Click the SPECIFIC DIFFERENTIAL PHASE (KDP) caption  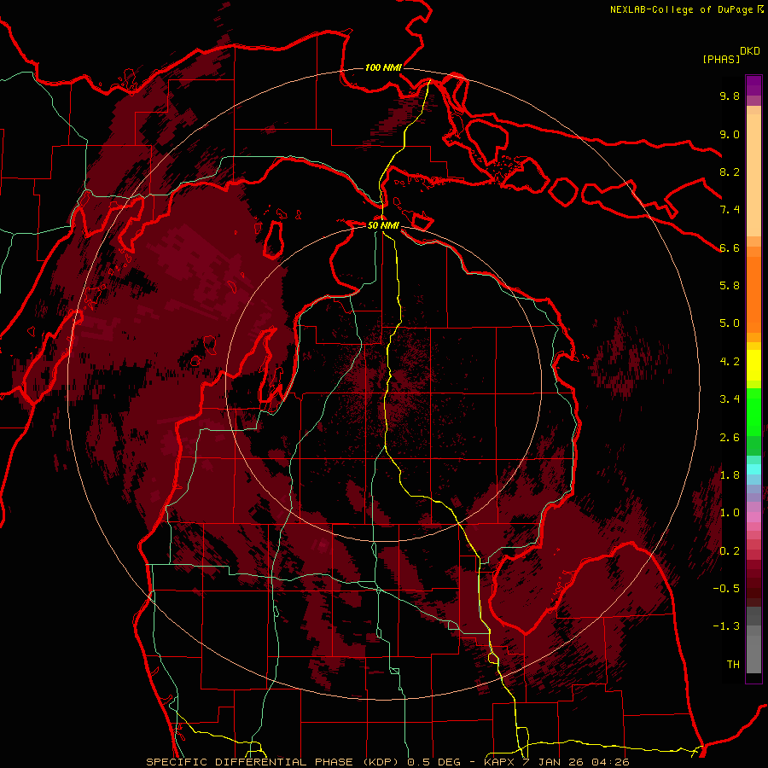tap(272, 762)
